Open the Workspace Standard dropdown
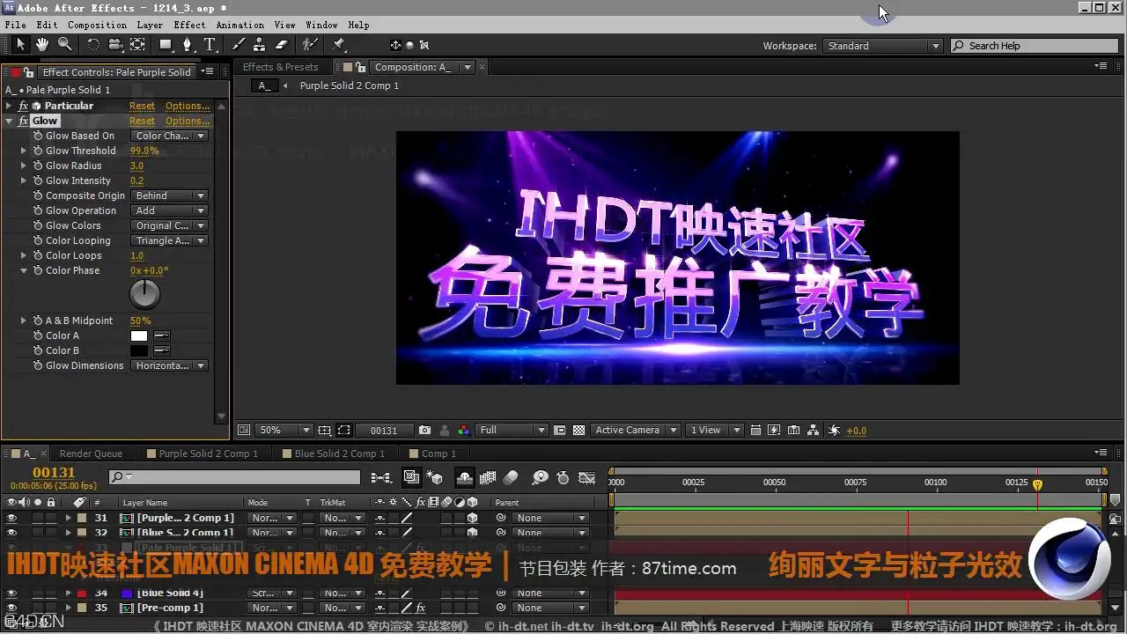Image resolution: width=1127 pixels, height=634 pixels. click(x=883, y=46)
